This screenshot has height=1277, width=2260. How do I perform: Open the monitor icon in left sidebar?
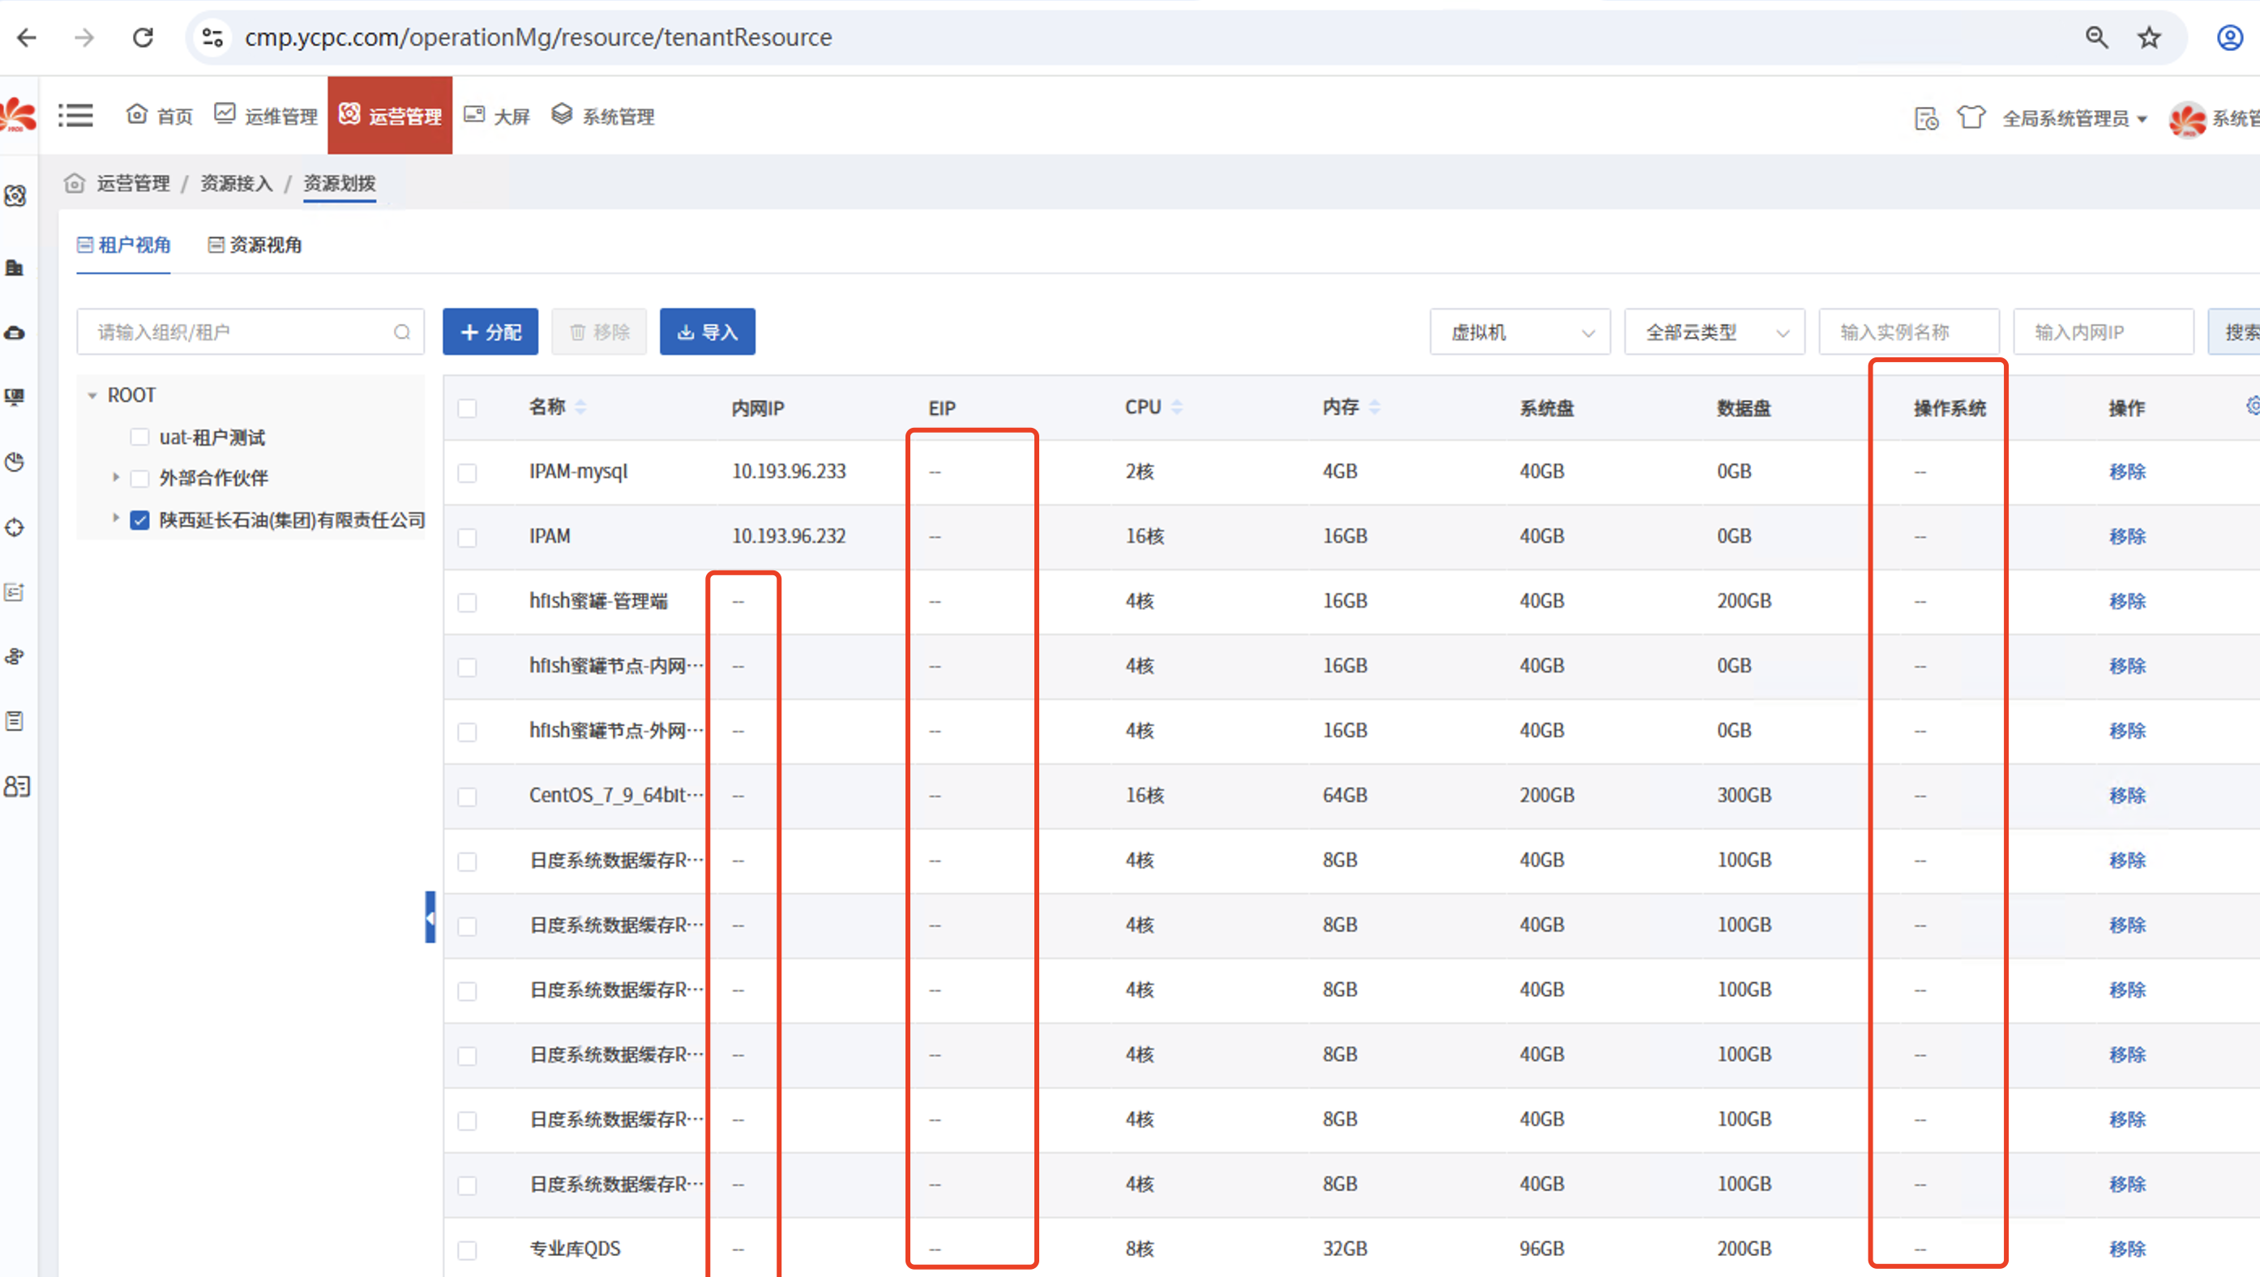tap(15, 397)
